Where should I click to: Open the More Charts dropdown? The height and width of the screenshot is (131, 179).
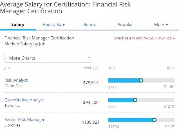[x=48, y=58]
